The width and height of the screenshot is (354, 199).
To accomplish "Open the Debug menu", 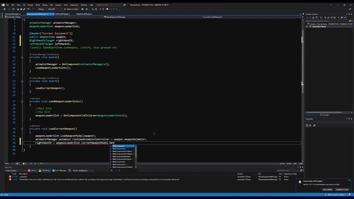I will pos(45,5).
